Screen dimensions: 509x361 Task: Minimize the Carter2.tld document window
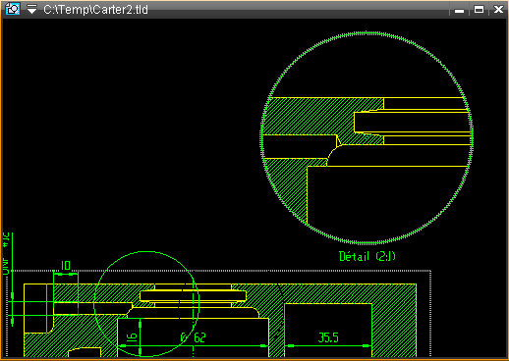(459, 10)
